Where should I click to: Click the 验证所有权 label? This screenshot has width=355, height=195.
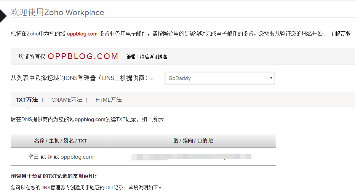point(32,56)
